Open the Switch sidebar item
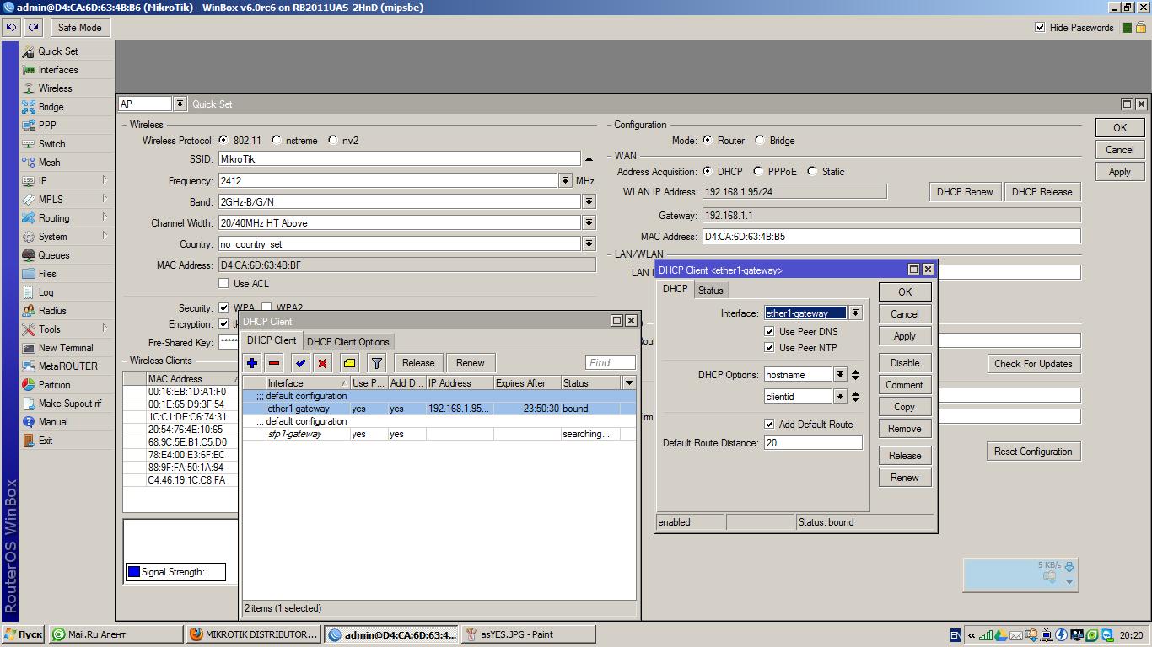The height and width of the screenshot is (647, 1152). click(51, 144)
